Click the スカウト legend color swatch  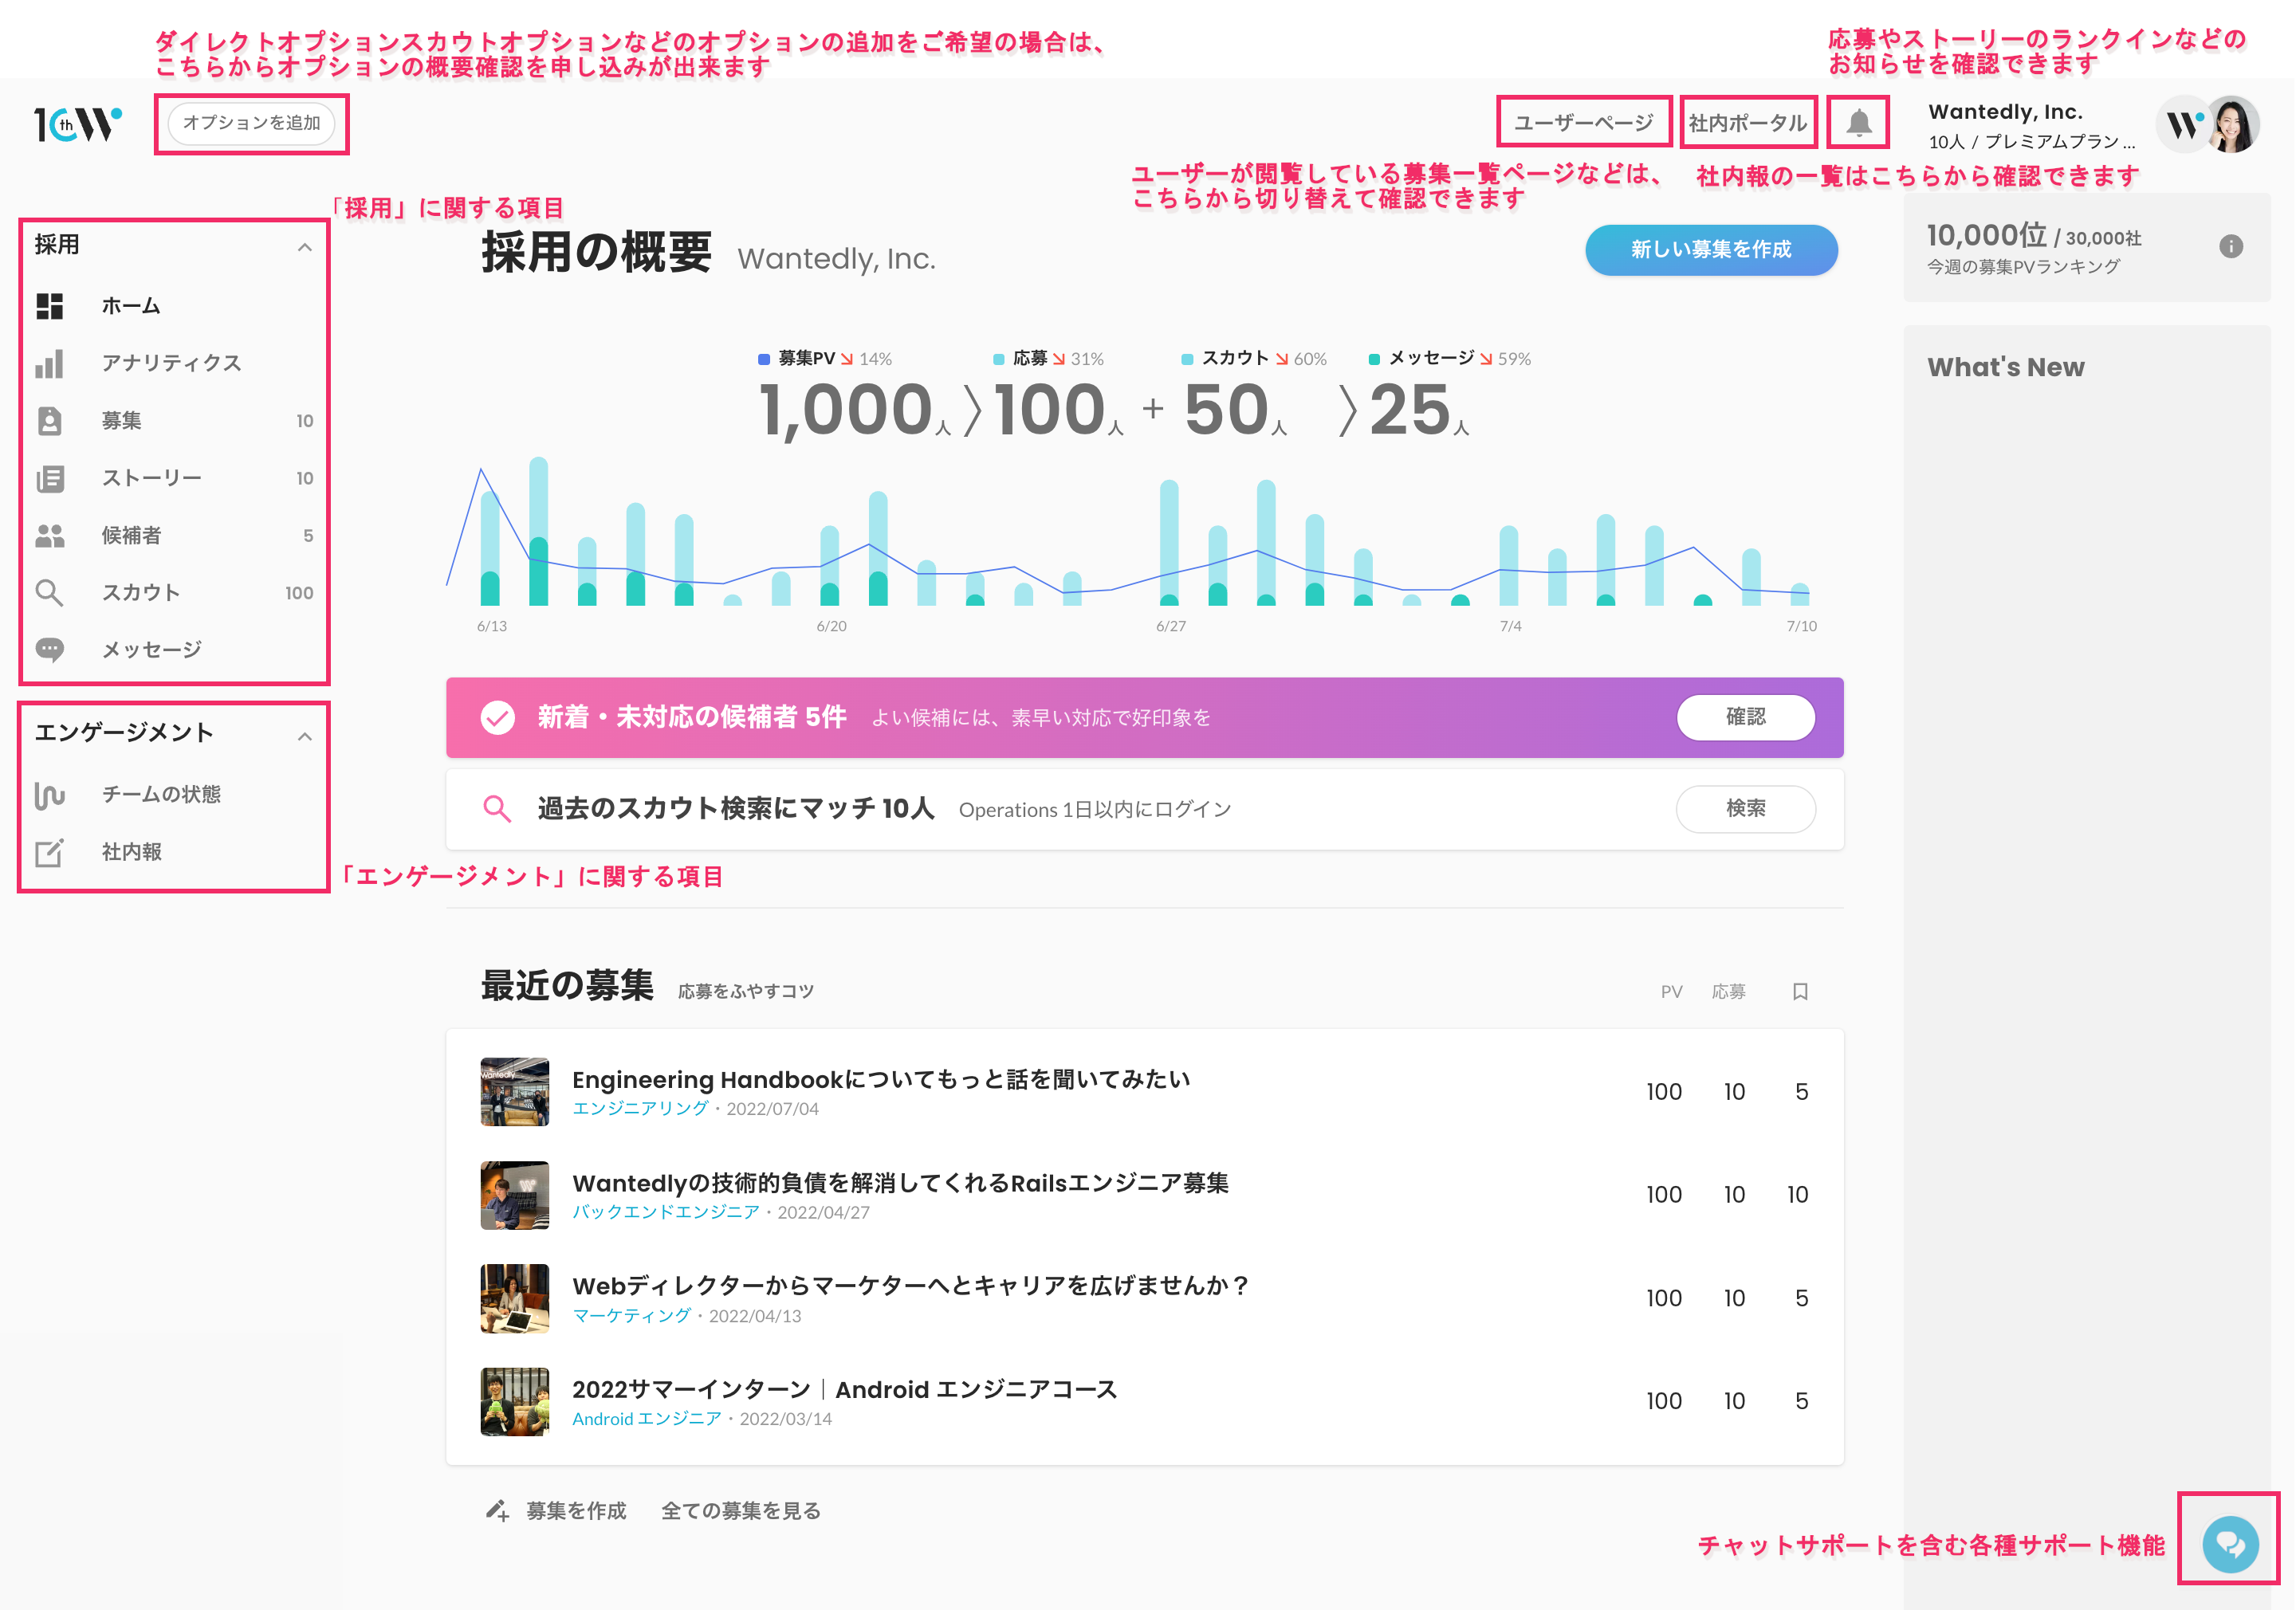[x=1187, y=359]
